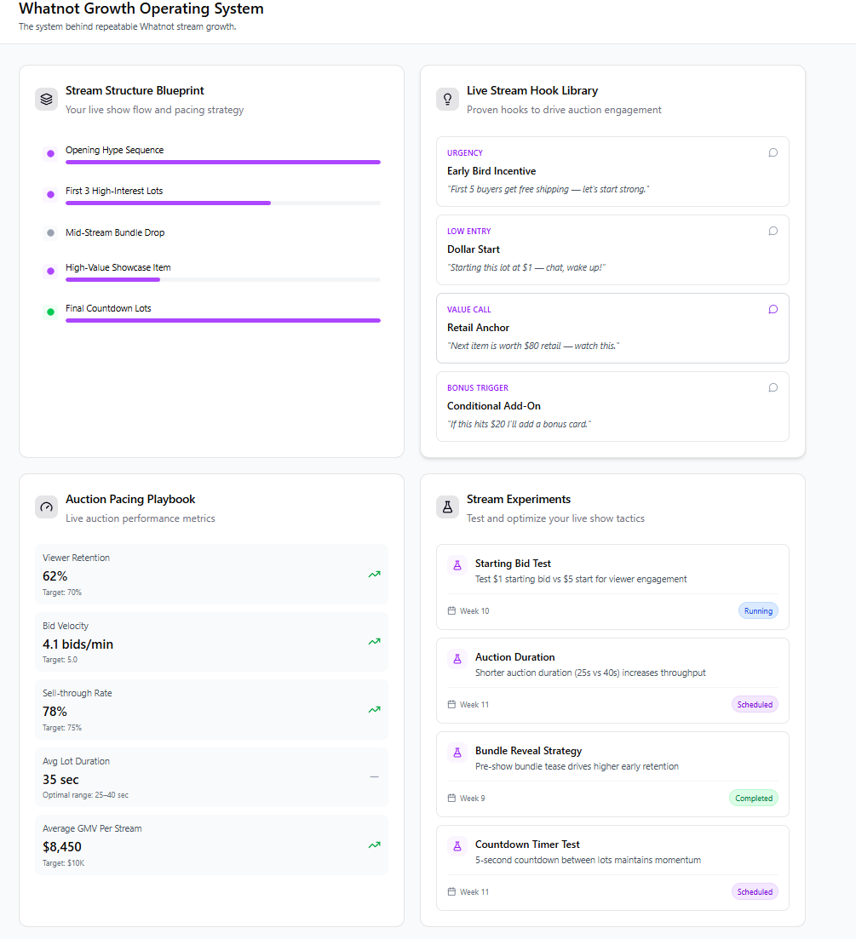Select the Average GMV Per Stream metric card
Viewport: 856px width, 939px height.
(211, 845)
